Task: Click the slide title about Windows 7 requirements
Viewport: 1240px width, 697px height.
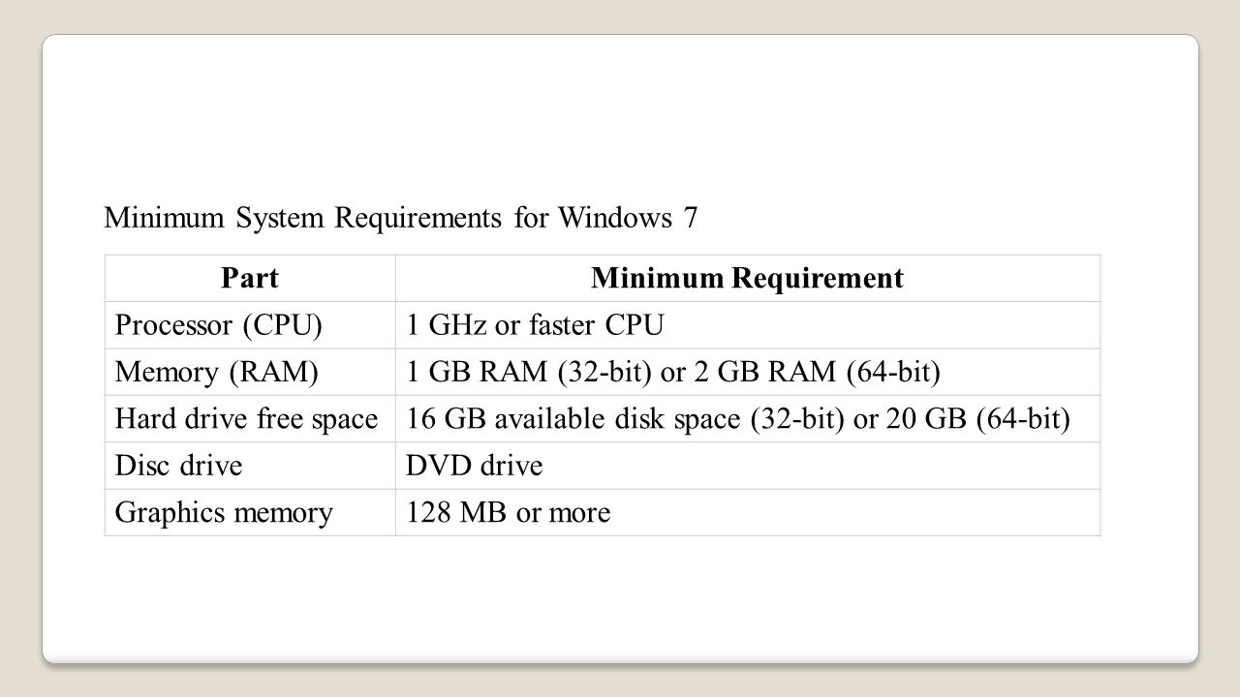Action: click(400, 218)
